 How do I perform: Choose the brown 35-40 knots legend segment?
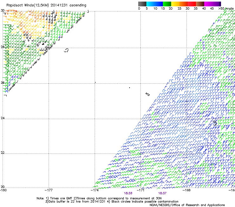tap(200, 4)
